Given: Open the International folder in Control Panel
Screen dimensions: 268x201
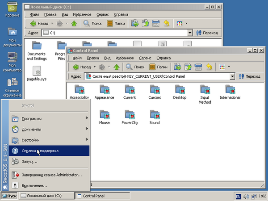Looking at the screenshot, I should 230,90.
